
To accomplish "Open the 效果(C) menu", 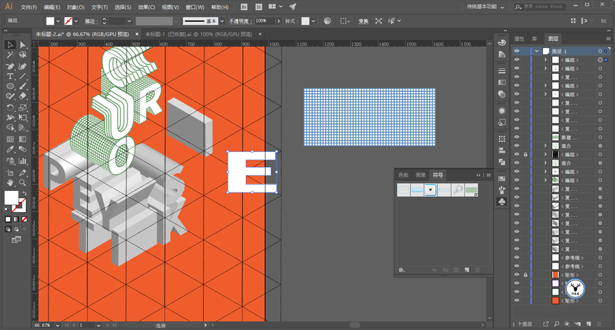I will pos(146,7).
